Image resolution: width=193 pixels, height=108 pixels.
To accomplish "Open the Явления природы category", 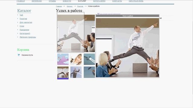I will point(28,37).
